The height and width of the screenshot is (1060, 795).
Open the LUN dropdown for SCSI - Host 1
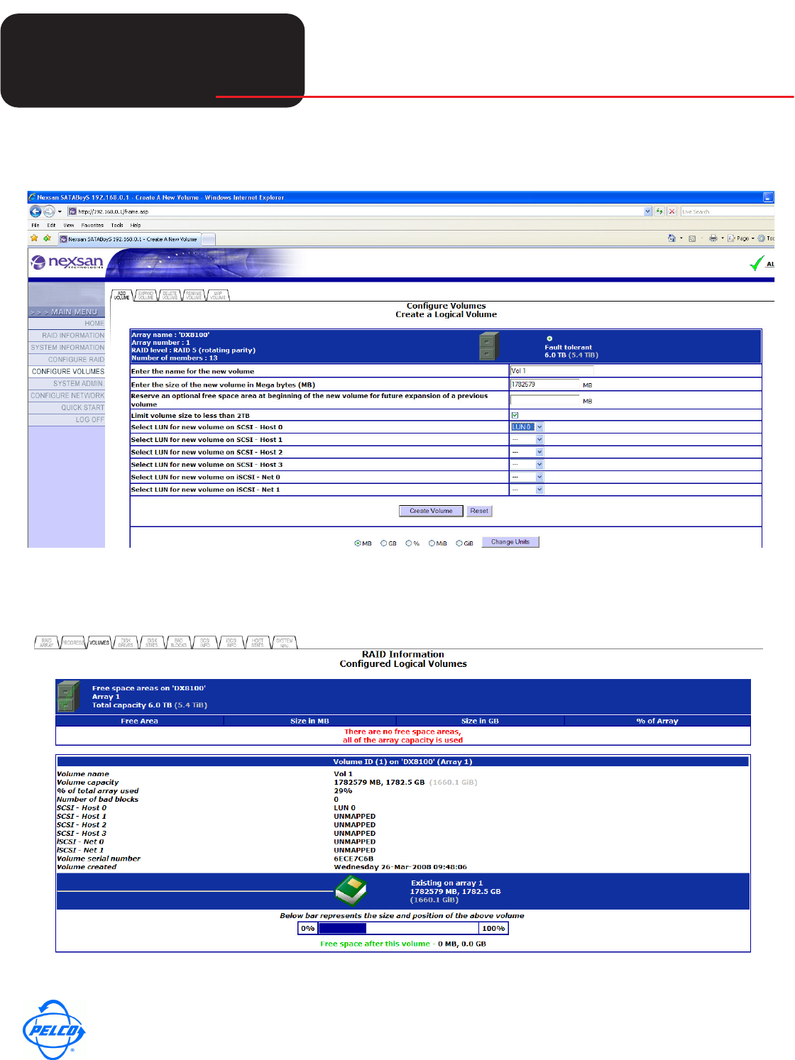527,440
